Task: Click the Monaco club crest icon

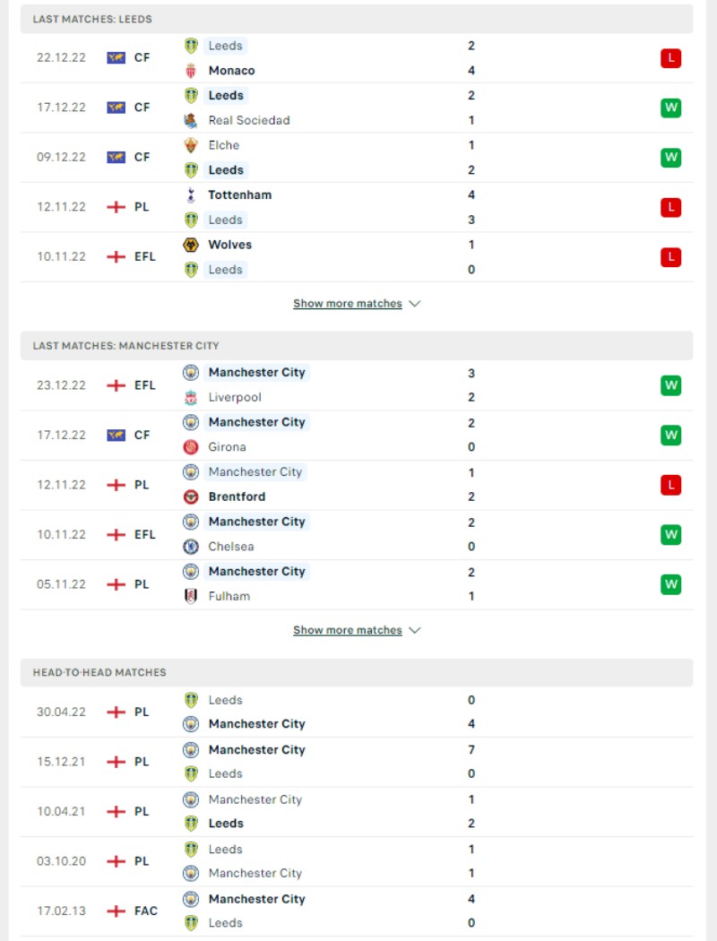Action: (191, 71)
